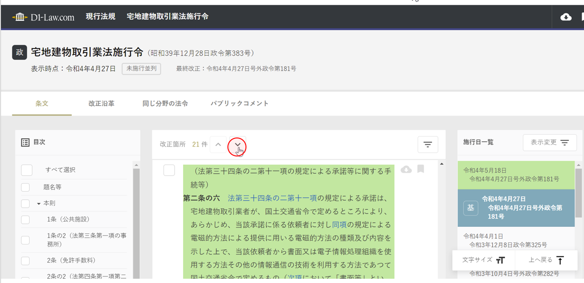Tick the 題名等 checkbox
This screenshot has height=283, width=584.
[25, 187]
